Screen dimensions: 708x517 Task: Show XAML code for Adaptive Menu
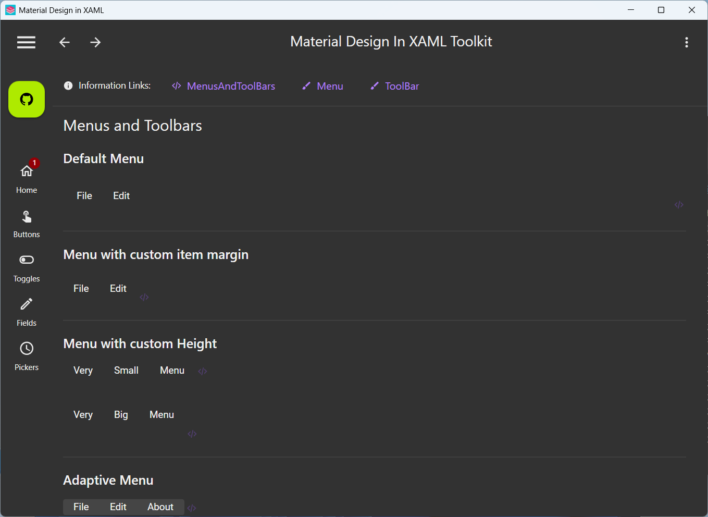[192, 508]
